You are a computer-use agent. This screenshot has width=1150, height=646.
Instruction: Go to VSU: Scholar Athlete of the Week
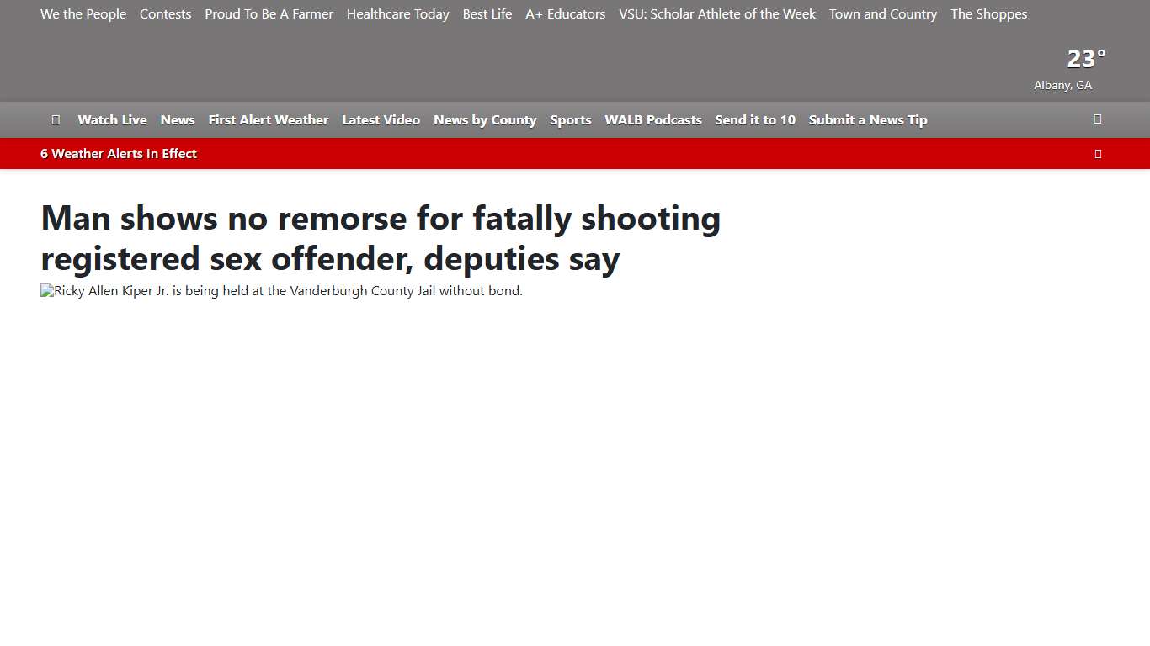pyautogui.click(x=717, y=14)
